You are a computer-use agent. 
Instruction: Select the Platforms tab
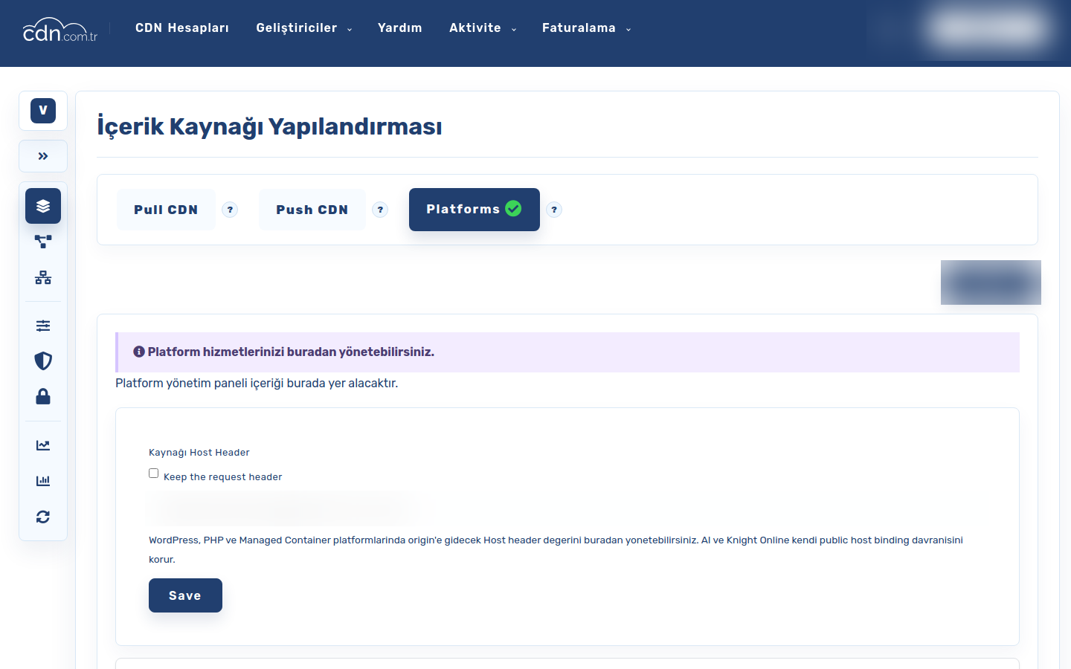tap(475, 210)
